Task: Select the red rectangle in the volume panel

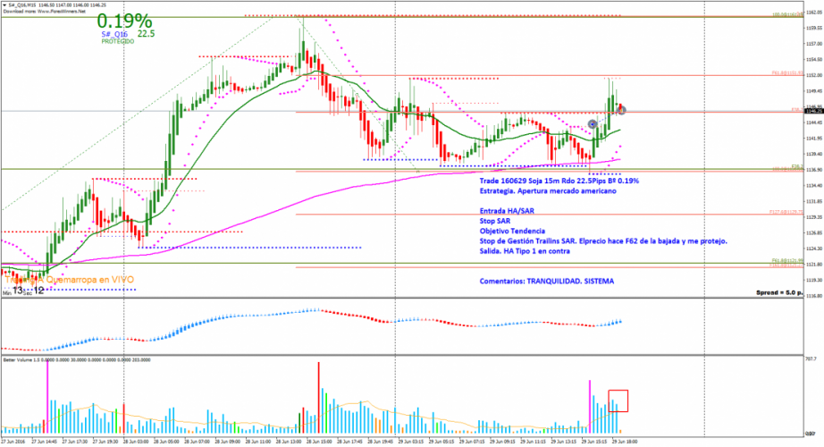Action: click(619, 399)
